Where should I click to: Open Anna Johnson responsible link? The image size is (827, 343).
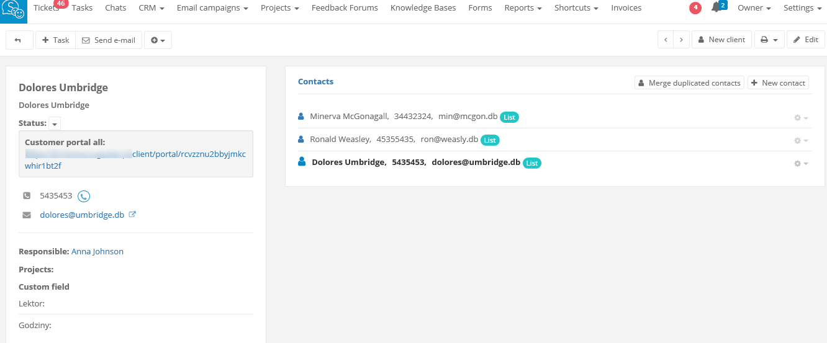coord(97,251)
